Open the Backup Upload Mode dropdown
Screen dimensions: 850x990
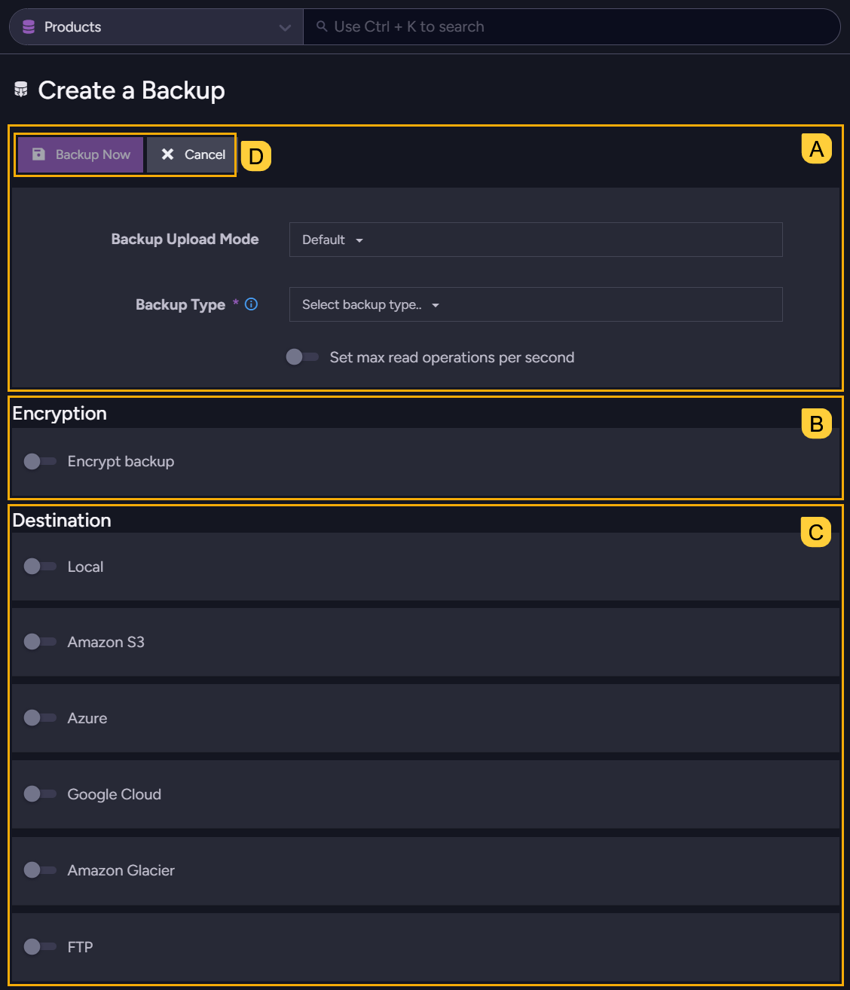(535, 240)
